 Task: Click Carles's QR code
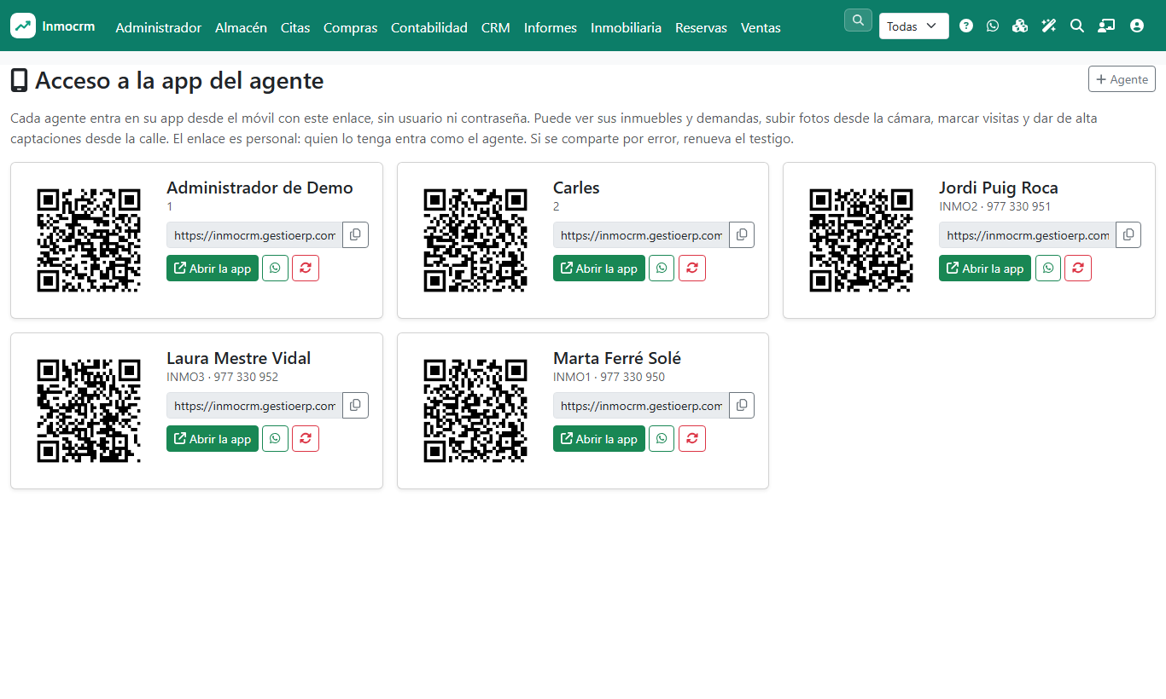click(475, 240)
